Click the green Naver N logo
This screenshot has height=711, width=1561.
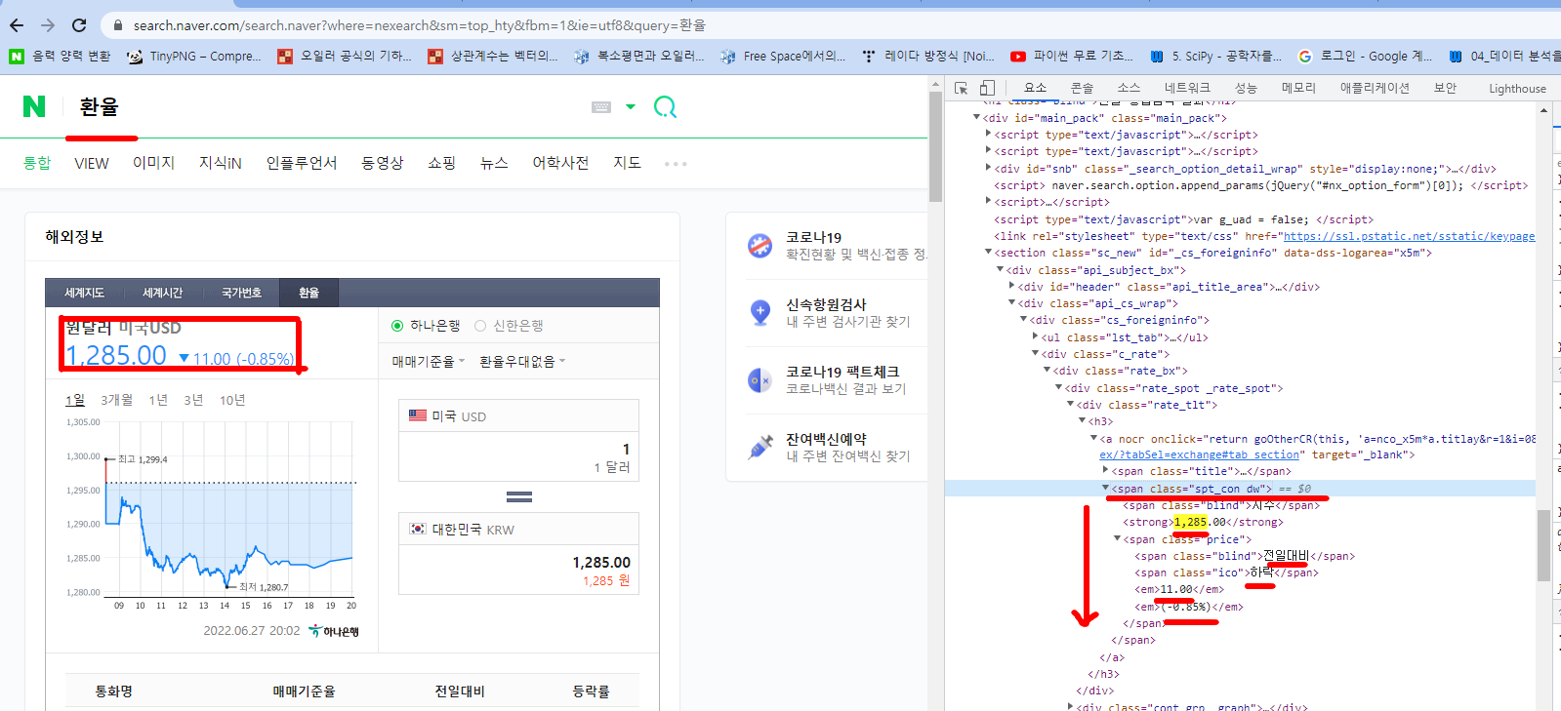(x=34, y=106)
